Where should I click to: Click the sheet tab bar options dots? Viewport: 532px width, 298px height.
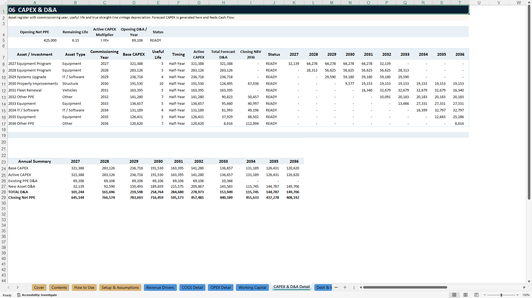[x=354, y=287]
